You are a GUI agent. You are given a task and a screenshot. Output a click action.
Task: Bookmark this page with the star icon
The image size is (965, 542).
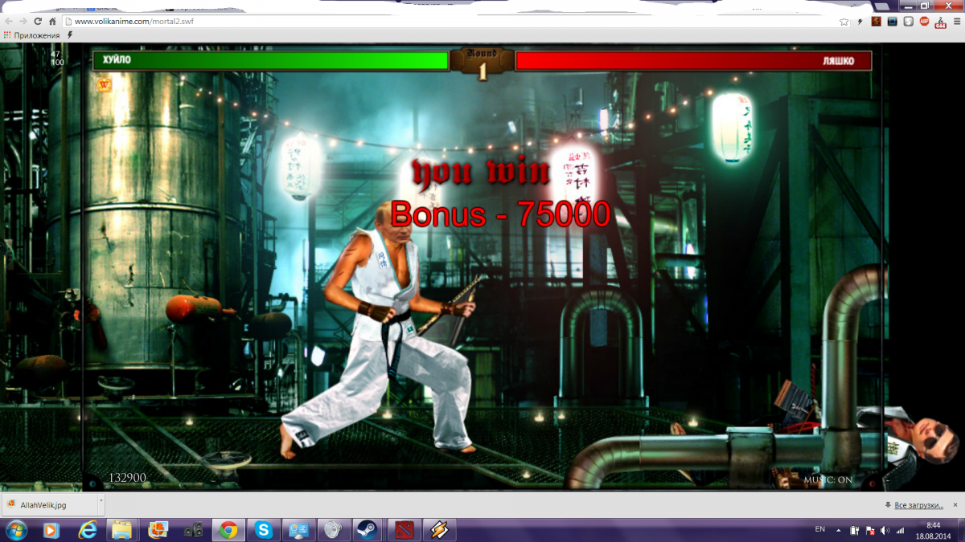click(844, 22)
